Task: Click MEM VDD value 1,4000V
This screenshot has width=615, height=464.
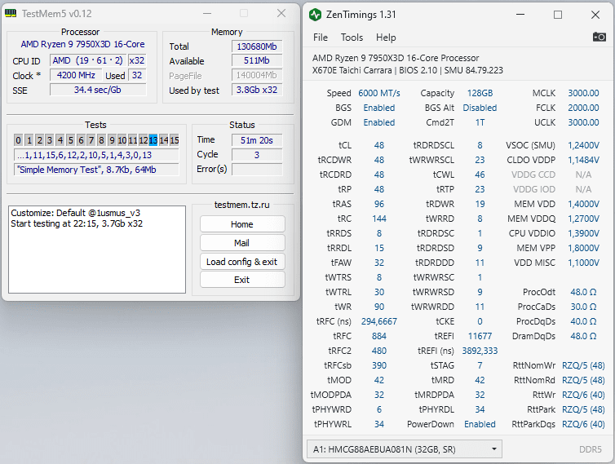Action: pyautogui.click(x=583, y=204)
